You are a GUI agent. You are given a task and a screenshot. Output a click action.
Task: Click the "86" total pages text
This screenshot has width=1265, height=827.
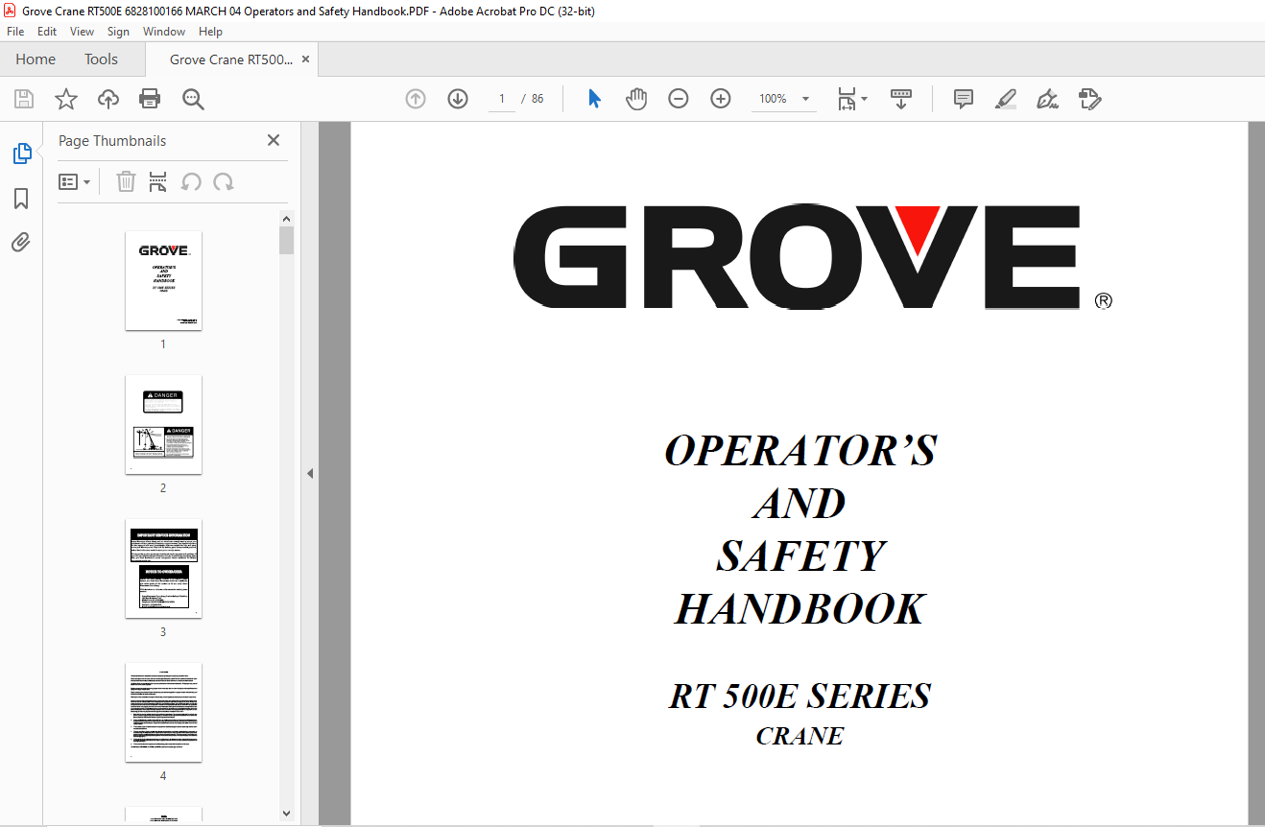tap(537, 99)
